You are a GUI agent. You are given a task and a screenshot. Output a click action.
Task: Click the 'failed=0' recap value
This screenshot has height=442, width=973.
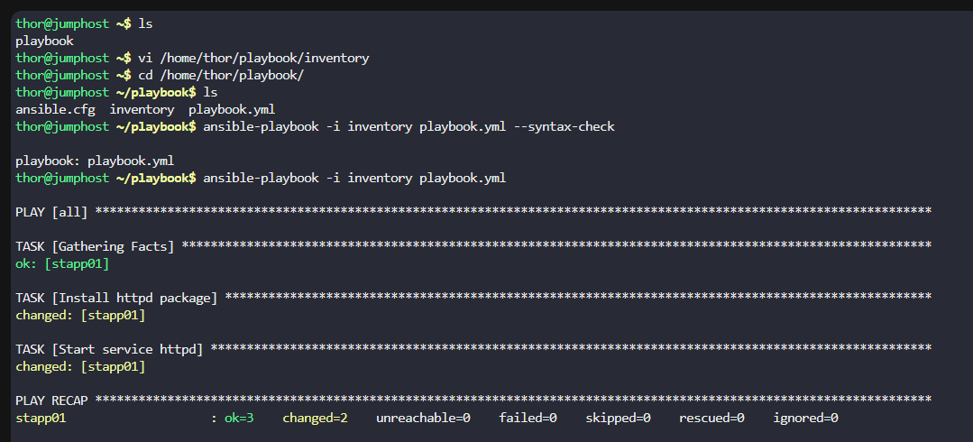528,419
